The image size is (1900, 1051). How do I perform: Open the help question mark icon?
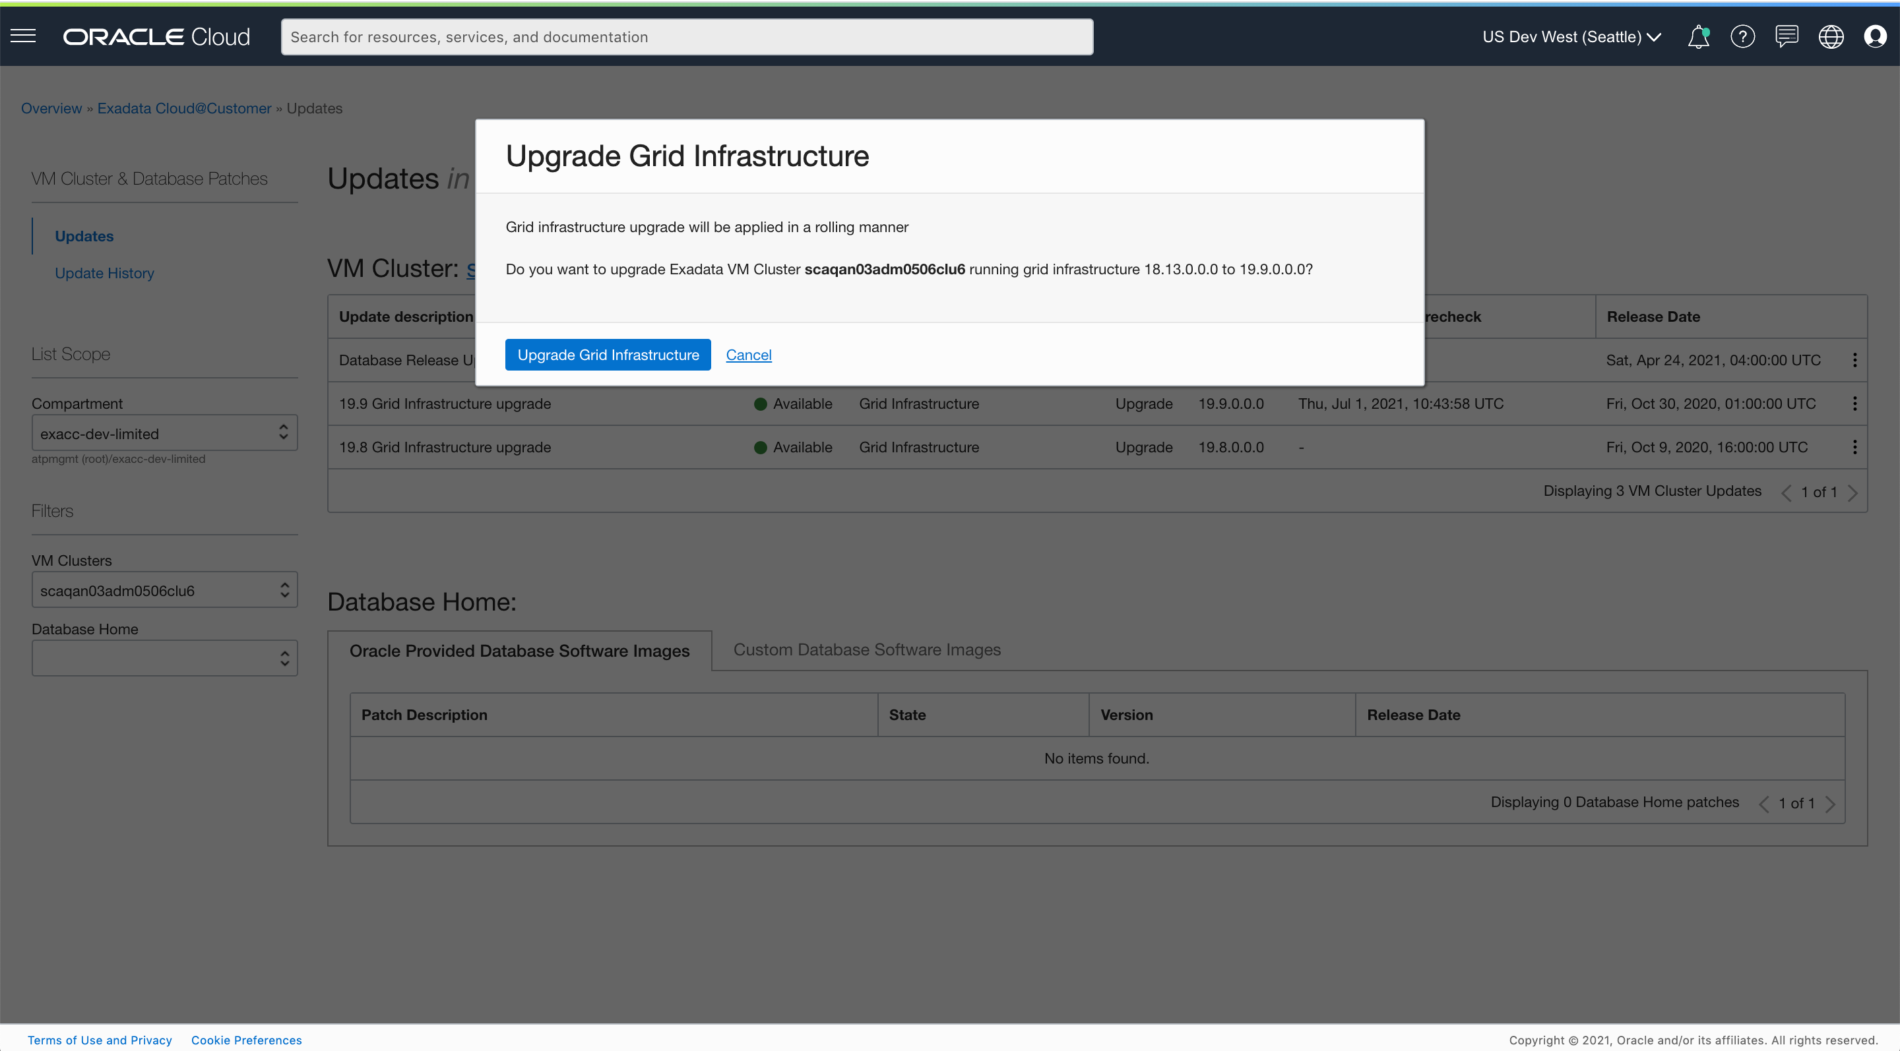(1742, 36)
